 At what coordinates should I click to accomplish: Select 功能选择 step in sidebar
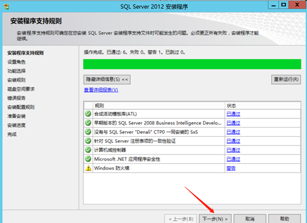(17, 71)
